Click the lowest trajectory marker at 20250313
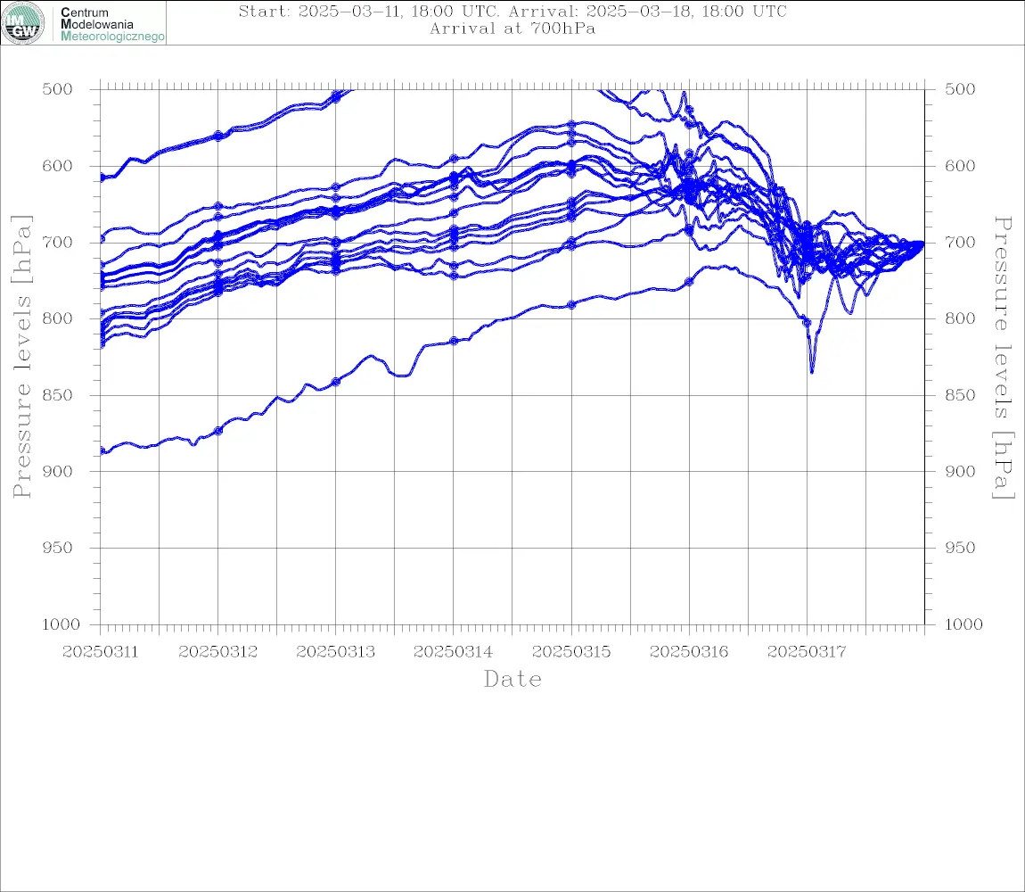The image size is (1025, 892). coord(336,382)
